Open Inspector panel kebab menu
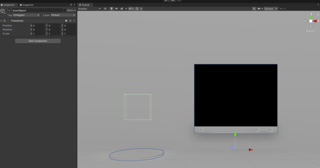The height and width of the screenshot is (168, 320). (74, 5)
